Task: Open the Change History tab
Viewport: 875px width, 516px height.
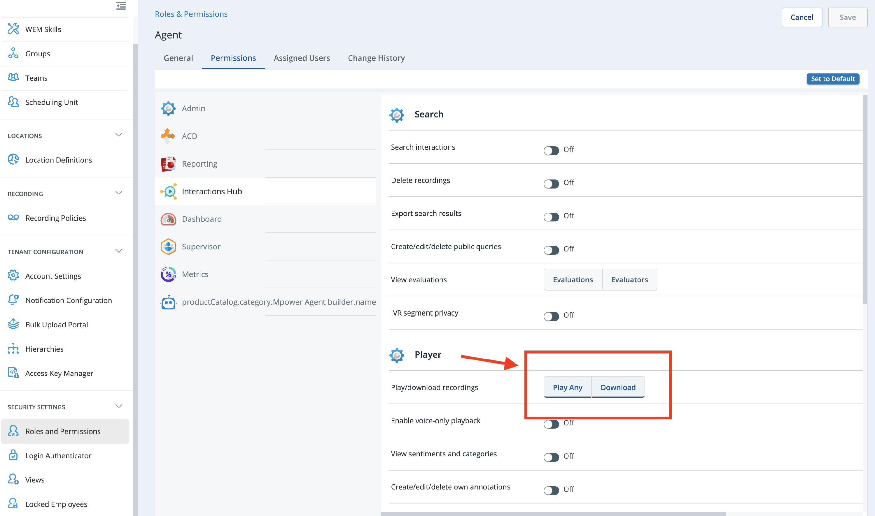Action: (376, 58)
